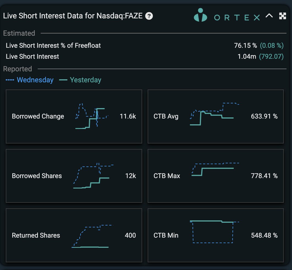Click the 633.91 % CTB Avg value
This screenshot has height=270, width=292.
tap(264, 116)
